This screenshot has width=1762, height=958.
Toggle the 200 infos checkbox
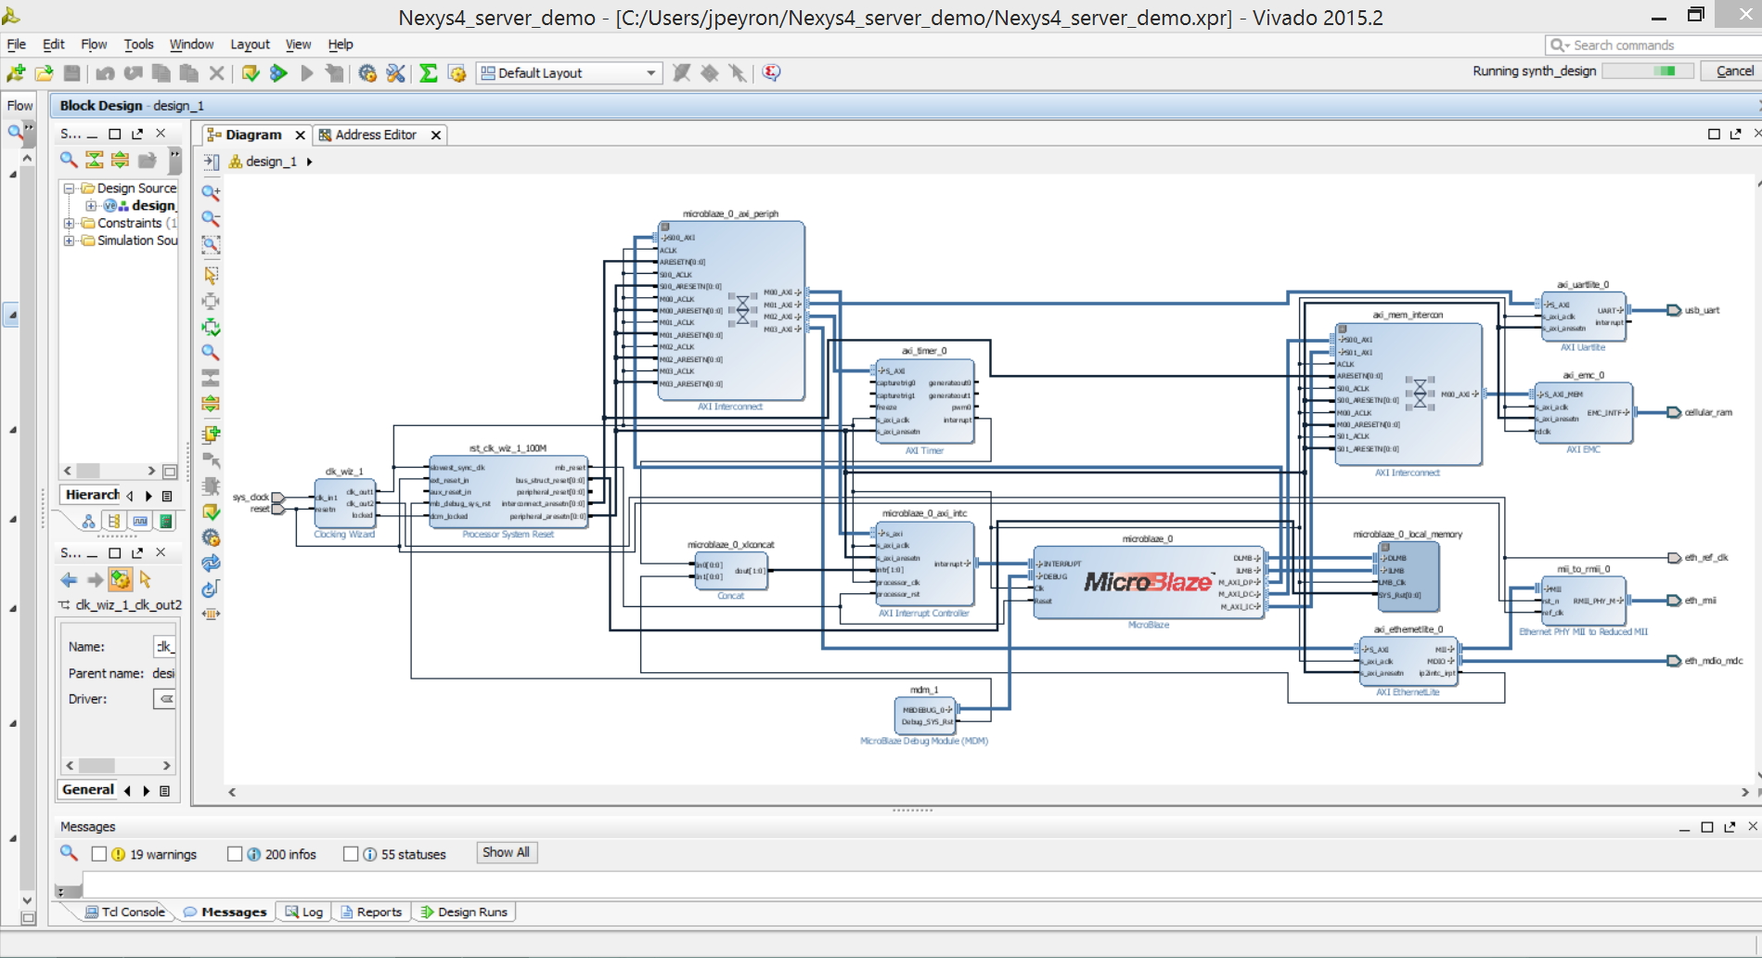(x=235, y=854)
